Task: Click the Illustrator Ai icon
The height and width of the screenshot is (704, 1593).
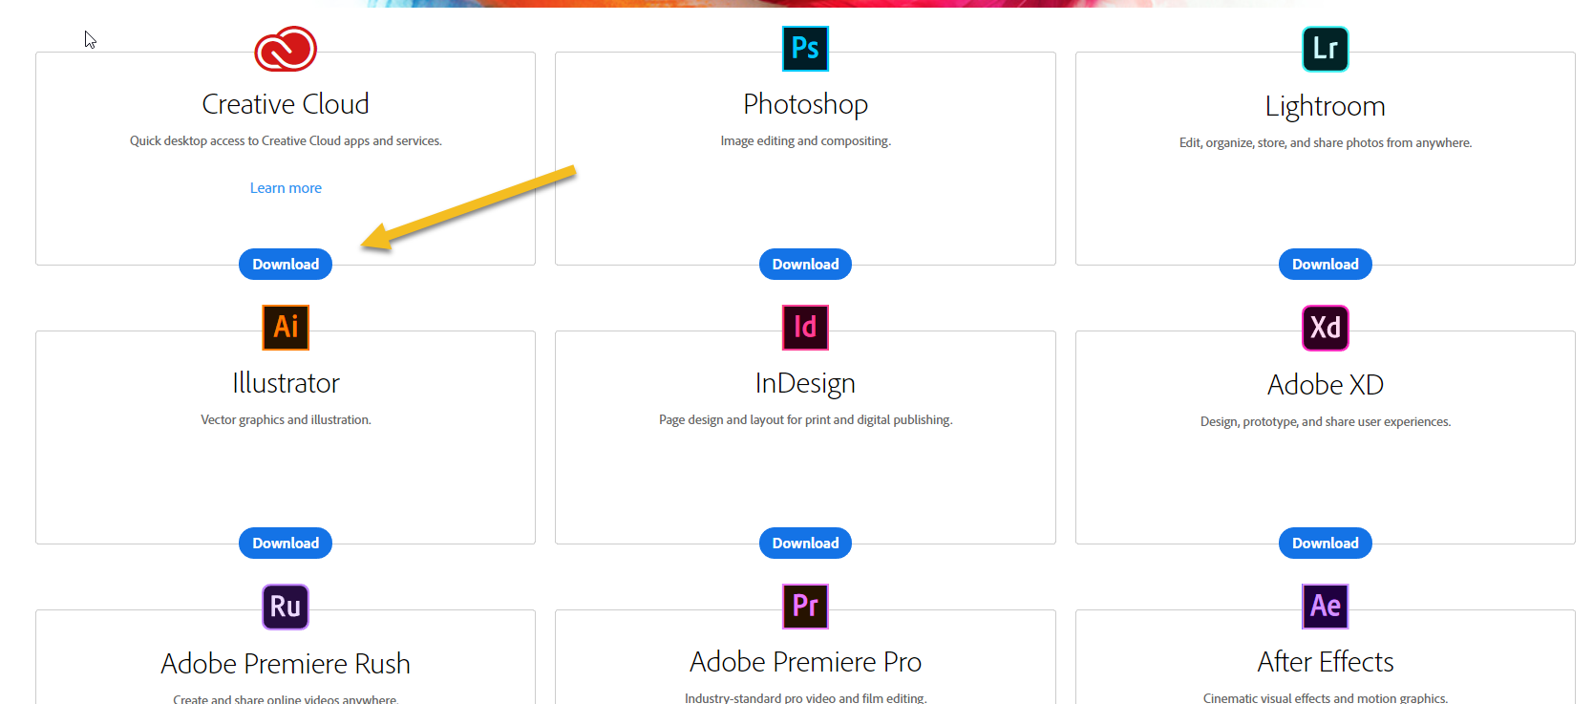Action: point(286,328)
